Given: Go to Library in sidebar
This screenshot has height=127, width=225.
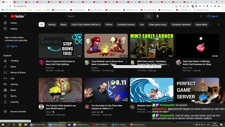Looking at the screenshot, I should 13,23.
